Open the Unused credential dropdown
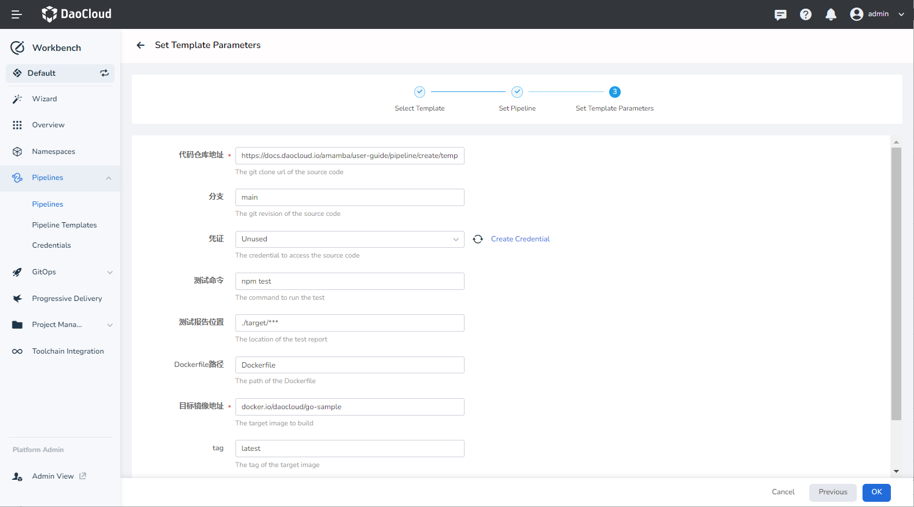Viewport: 914px width, 507px height. pyautogui.click(x=349, y=239)
